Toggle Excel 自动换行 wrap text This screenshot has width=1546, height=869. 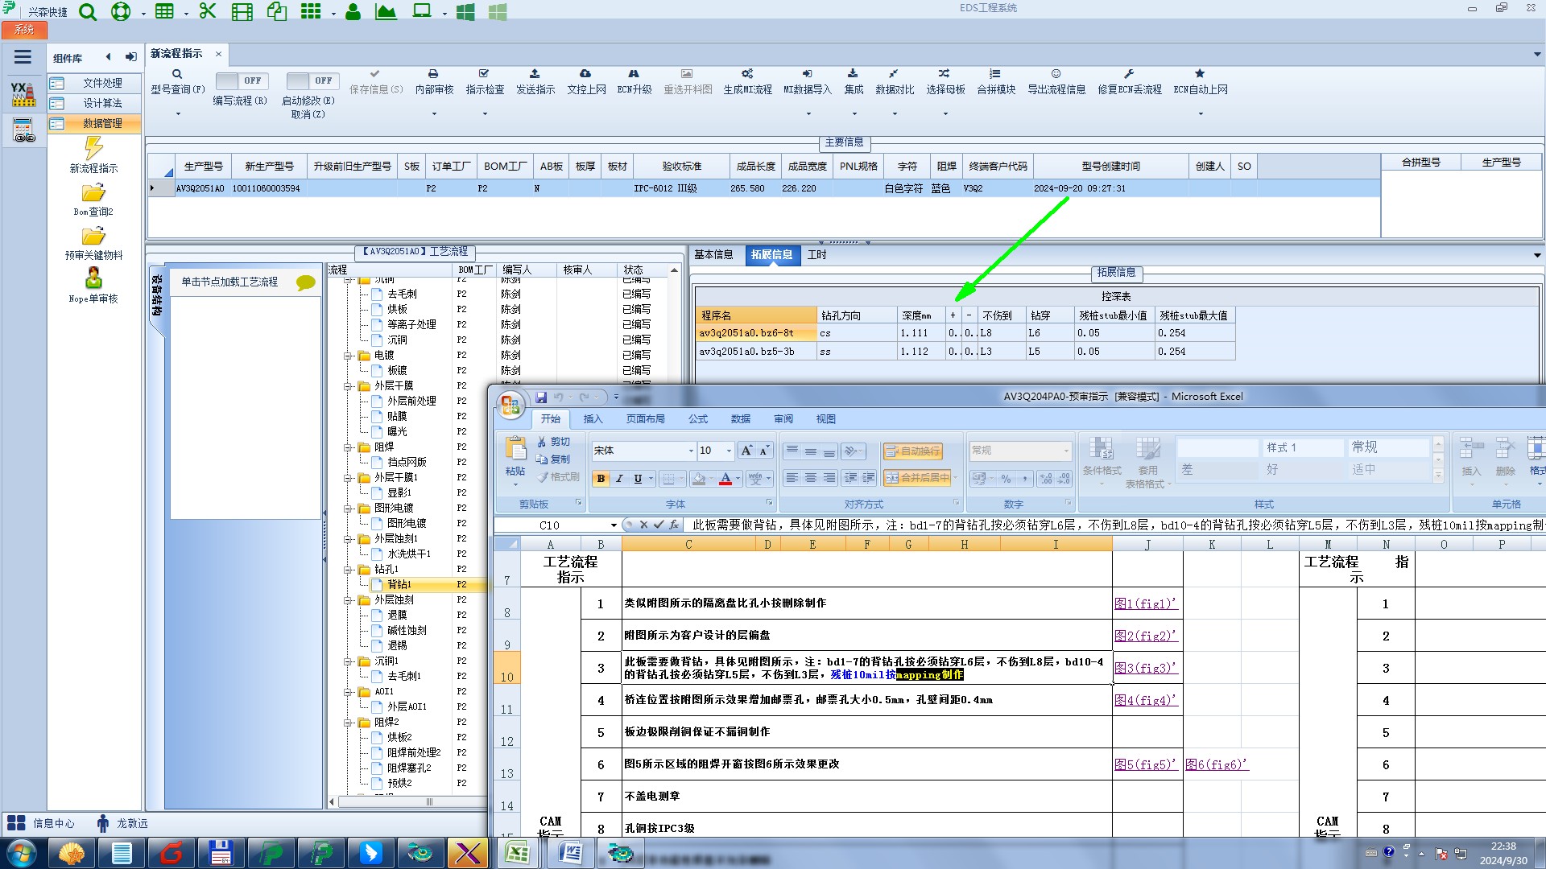[x=913, y=451]
